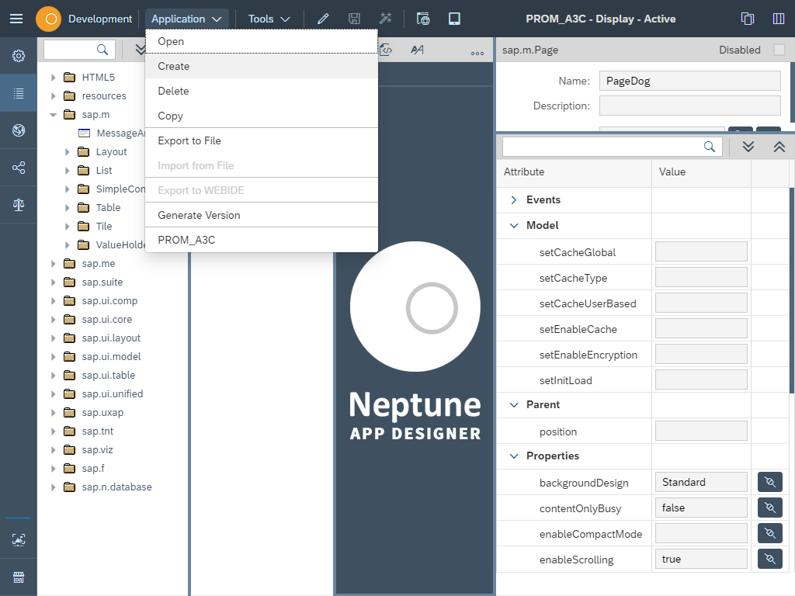The image size is (795, 596).
Task: Collapse the sap.m folder in the tree
Action: click(x=53, y=114)
